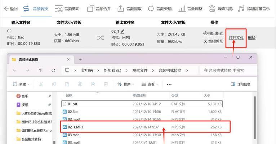Click the shuffle convert icon between files
The height and width of the screenshot is (144, 276).
tap(100, 38)
